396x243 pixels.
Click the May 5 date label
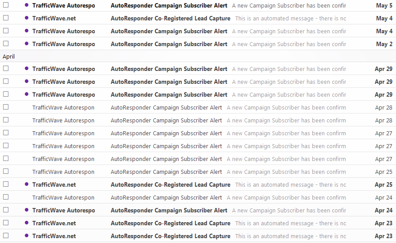click(384, 6)
